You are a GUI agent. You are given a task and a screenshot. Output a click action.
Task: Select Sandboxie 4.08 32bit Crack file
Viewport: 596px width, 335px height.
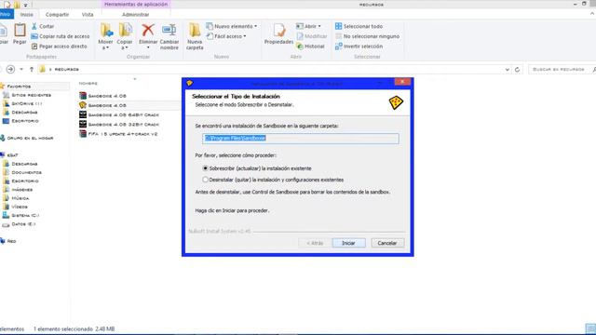[119, 124]
